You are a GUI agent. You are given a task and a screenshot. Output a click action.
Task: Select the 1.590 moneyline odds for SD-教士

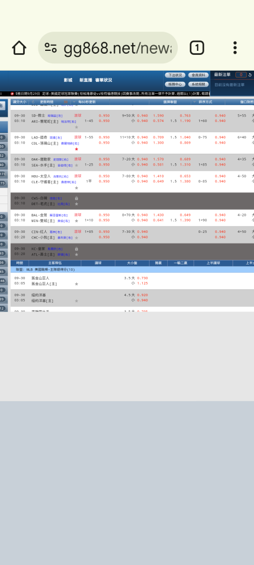pos(158,116)
